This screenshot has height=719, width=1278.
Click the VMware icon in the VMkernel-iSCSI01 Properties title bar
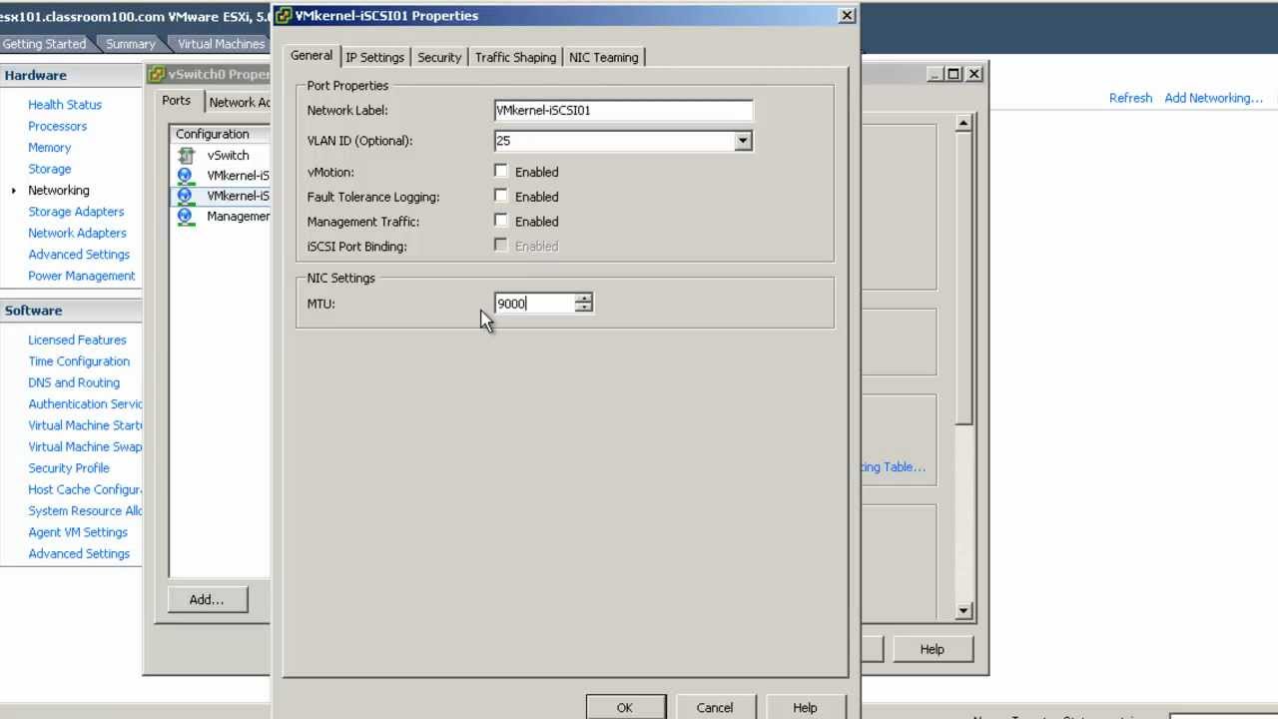pos(284,16)
